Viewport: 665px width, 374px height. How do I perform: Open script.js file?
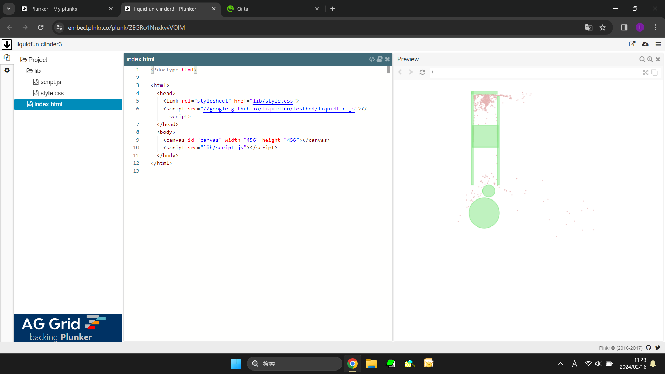[51, 82]
